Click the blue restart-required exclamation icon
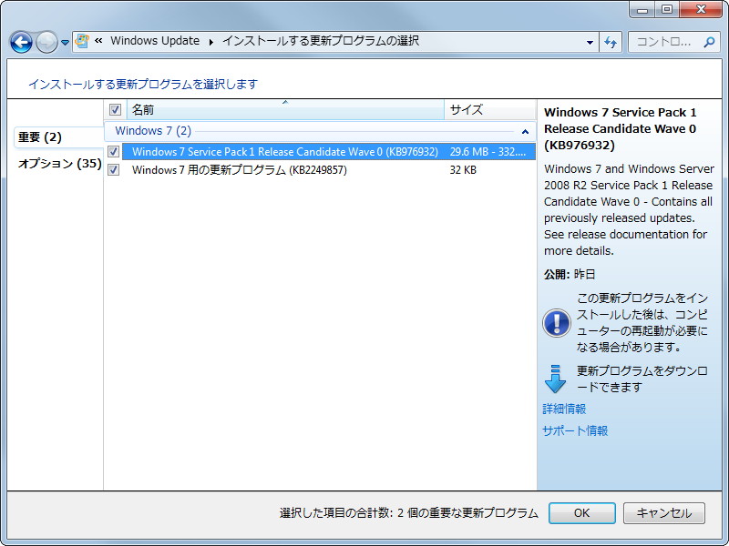729x546 pixels. point(556,323)
